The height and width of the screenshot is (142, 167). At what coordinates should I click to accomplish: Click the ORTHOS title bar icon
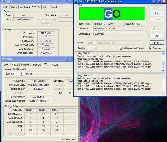point(76,2)
